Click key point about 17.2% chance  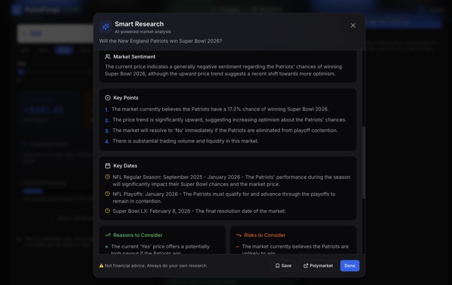point(220,109)
